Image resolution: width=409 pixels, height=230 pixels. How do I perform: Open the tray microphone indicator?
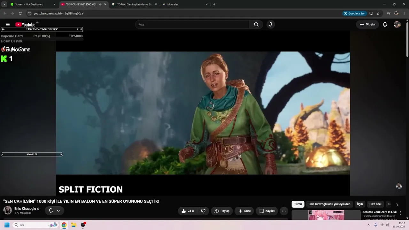[376, 225]
